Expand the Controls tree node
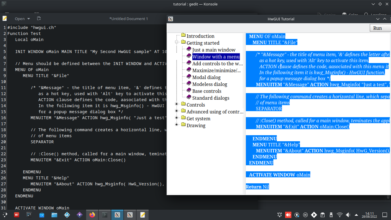Viewport: 391px width, 220px height. pos(177,104)
